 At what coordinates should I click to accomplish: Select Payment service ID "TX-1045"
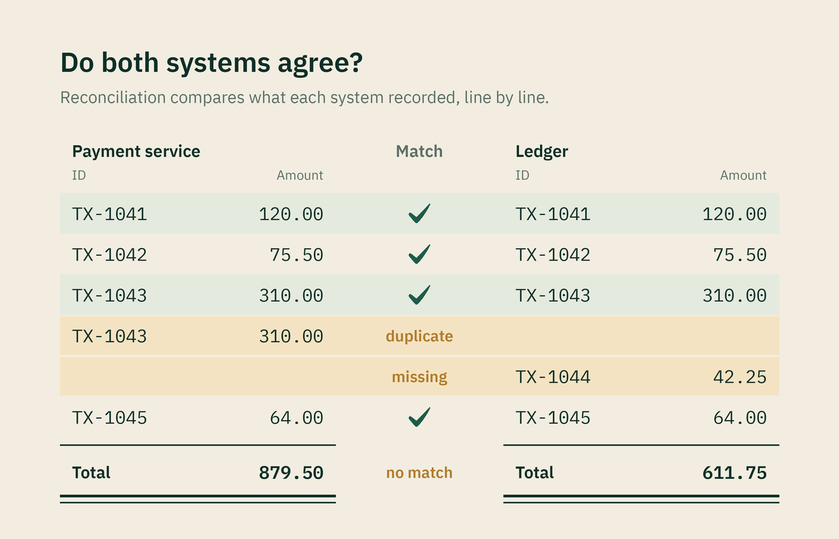110,417
